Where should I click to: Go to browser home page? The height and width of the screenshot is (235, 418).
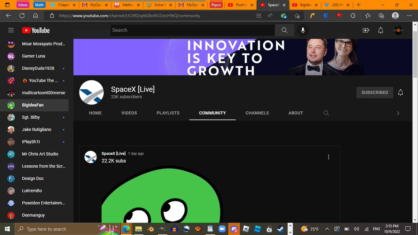point(35,15)
